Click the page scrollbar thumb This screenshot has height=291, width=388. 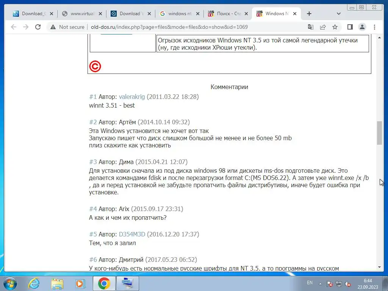tap(380, 133)
